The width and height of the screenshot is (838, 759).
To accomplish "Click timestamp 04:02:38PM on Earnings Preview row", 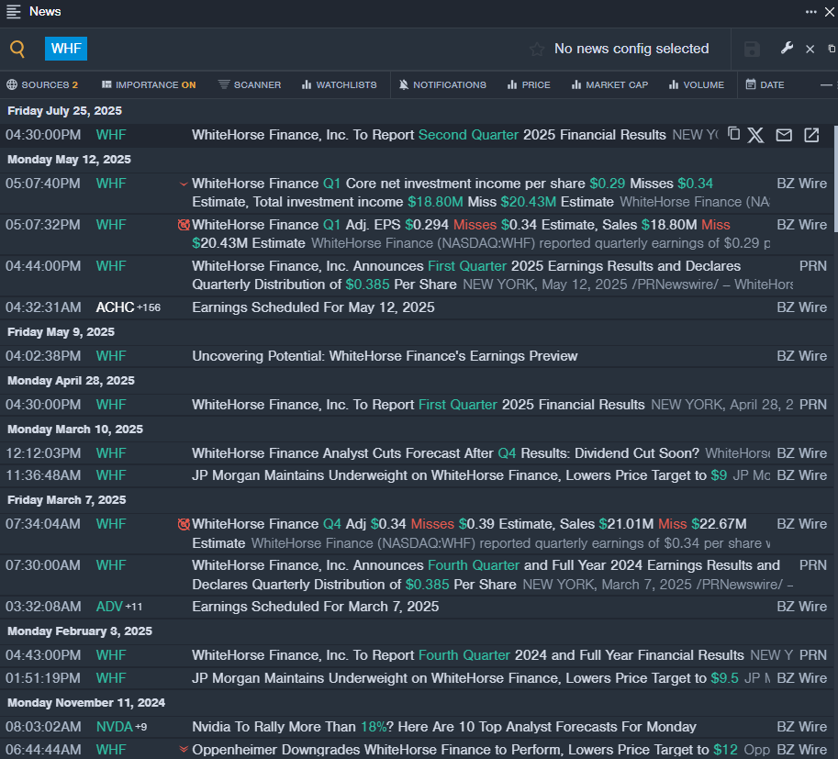I will point(43,356).
